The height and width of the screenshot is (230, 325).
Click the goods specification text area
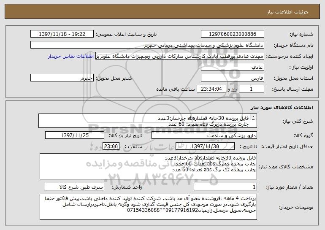point(148,166)
